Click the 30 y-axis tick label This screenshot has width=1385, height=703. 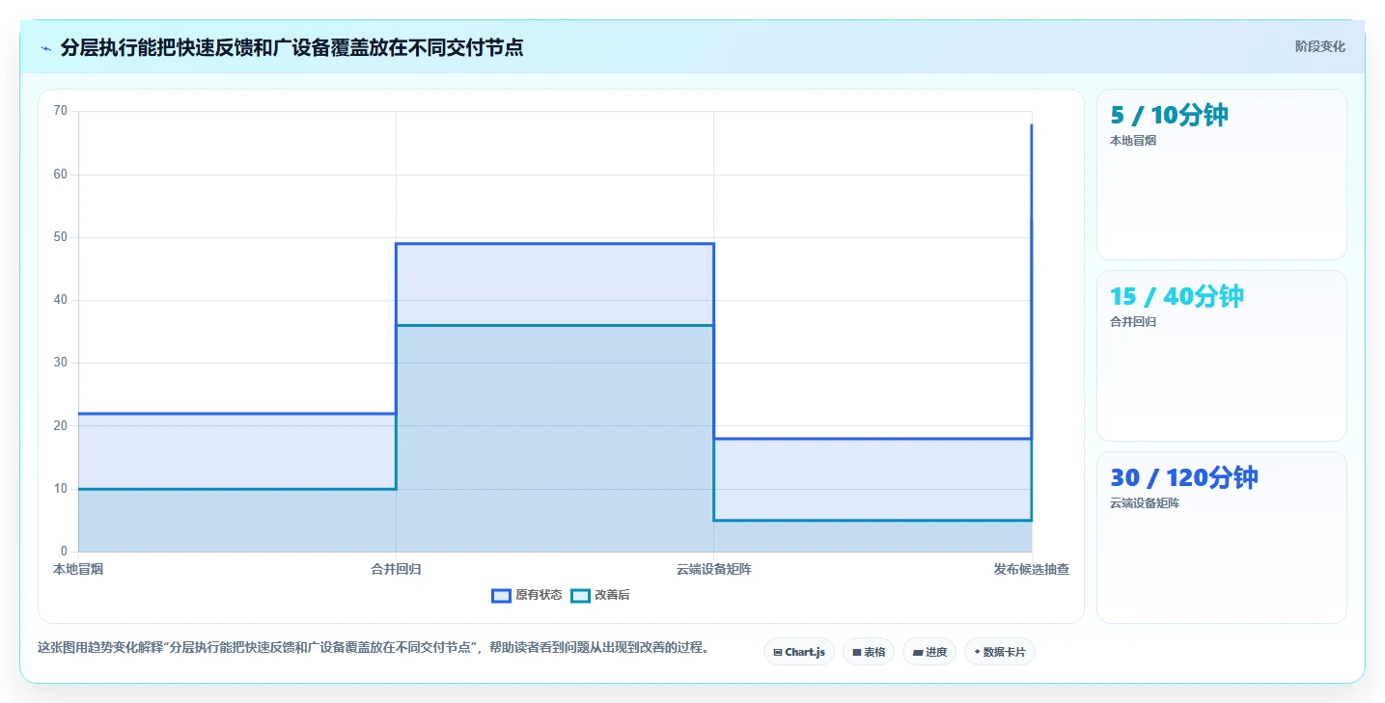pyautogui.click(x=61, y=363)
